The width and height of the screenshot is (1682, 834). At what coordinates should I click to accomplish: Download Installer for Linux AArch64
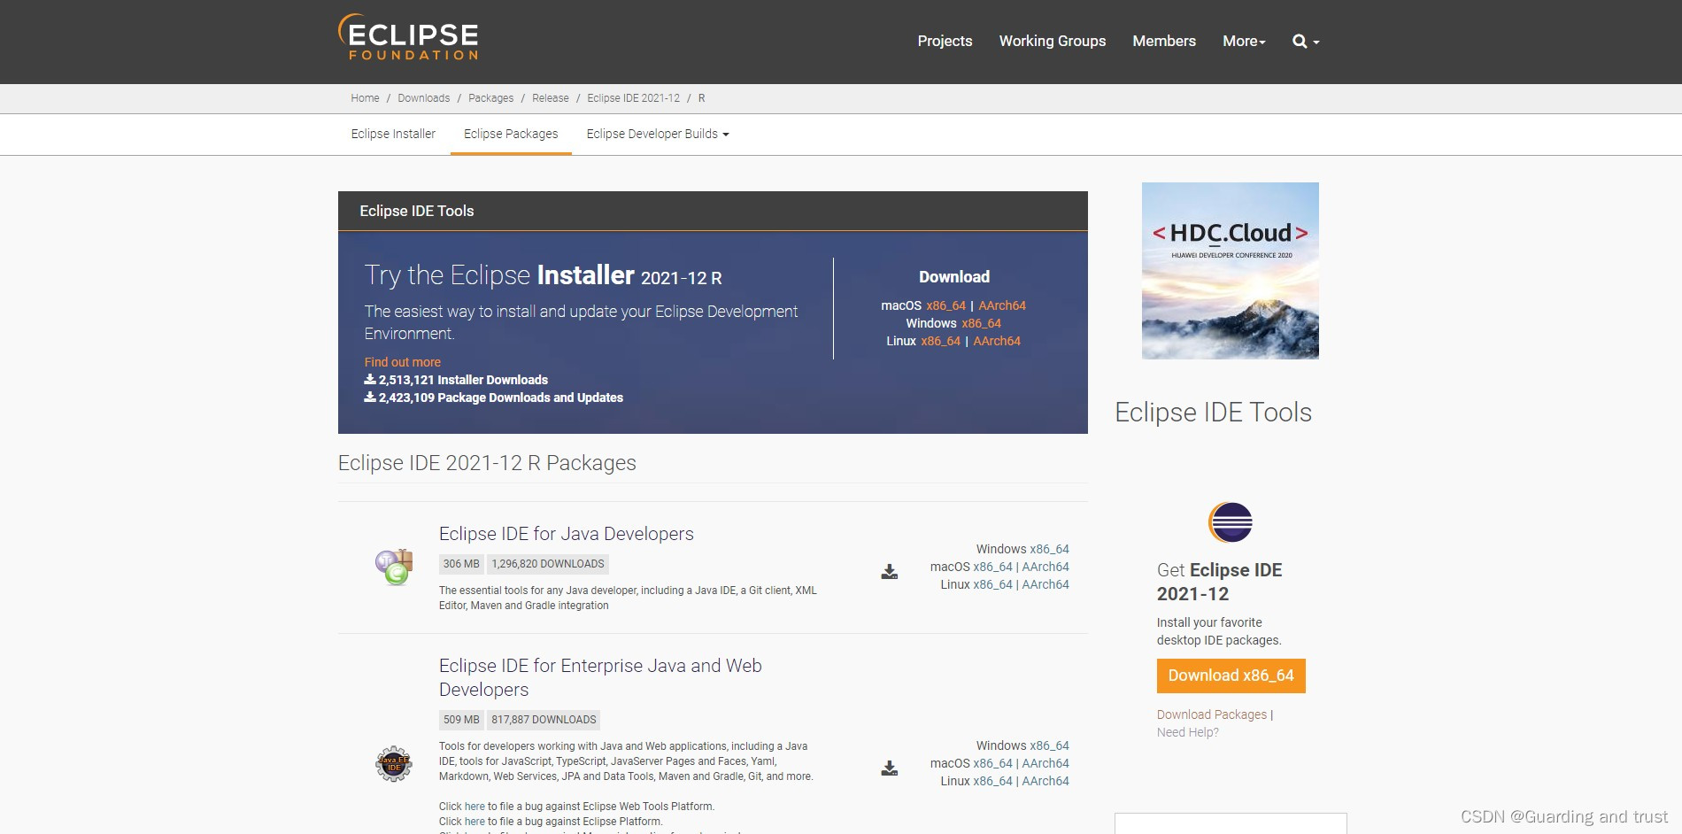(997, 341)
